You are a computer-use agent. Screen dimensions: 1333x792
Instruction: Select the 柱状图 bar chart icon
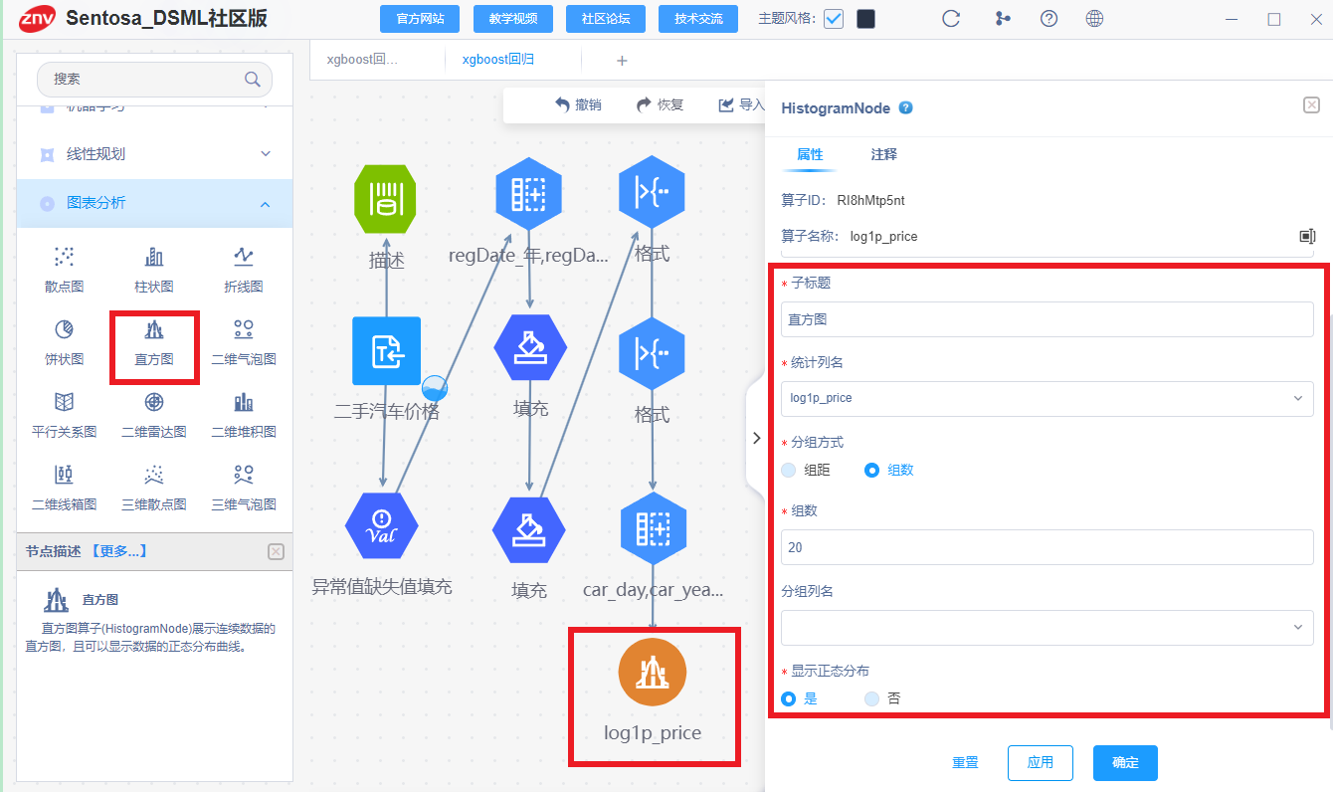coord(154,258)
